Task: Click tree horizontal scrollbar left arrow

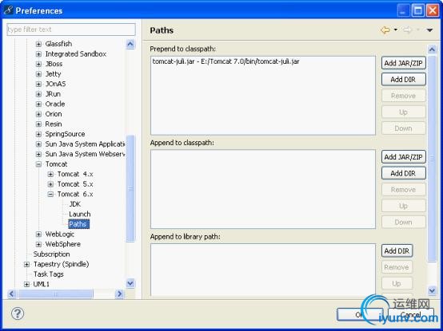Action: [x=11, y=294]
